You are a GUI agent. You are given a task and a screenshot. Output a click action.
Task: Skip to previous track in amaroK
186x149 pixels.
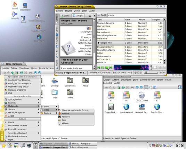[x=98, y=67]
